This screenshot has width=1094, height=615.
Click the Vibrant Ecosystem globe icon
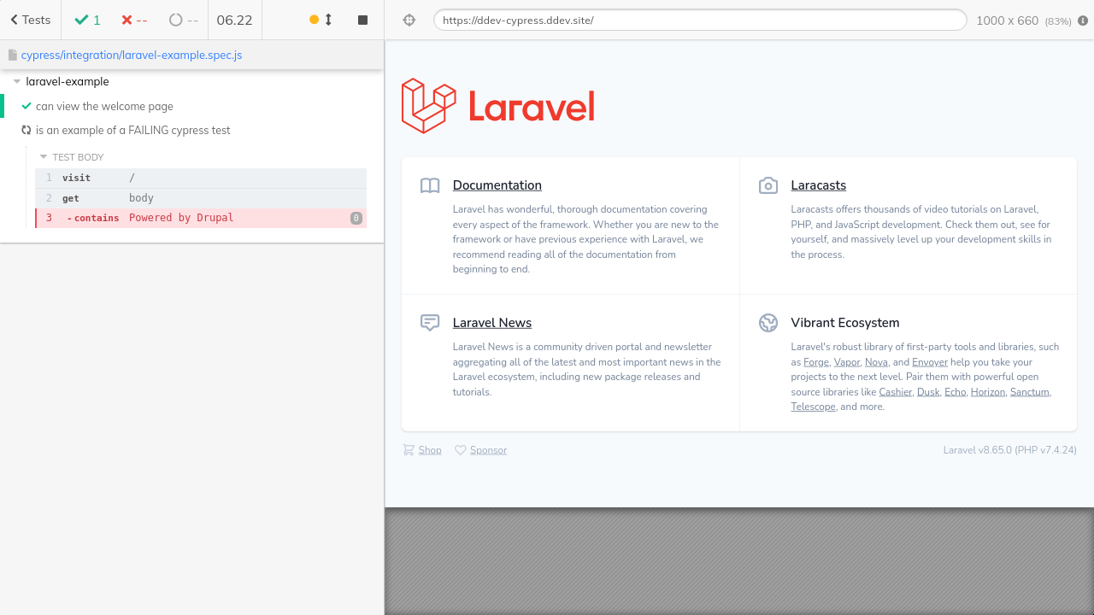(x=768, y=323)
